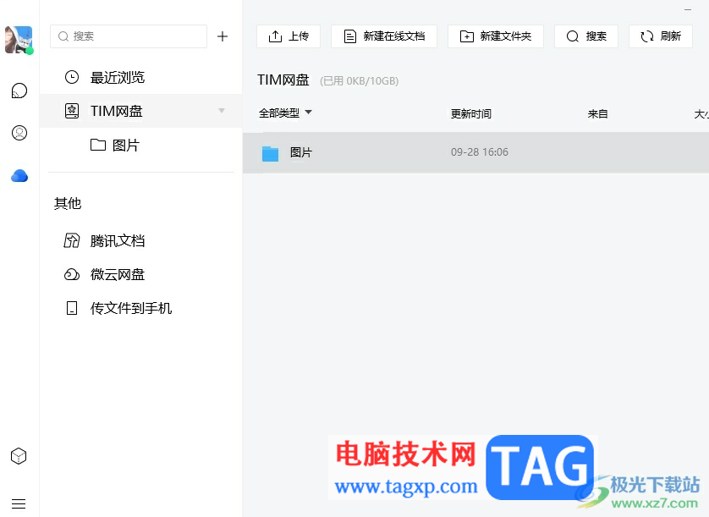709x517 pixels.
Task: Click the online status green dot
Action: [30, 51]
